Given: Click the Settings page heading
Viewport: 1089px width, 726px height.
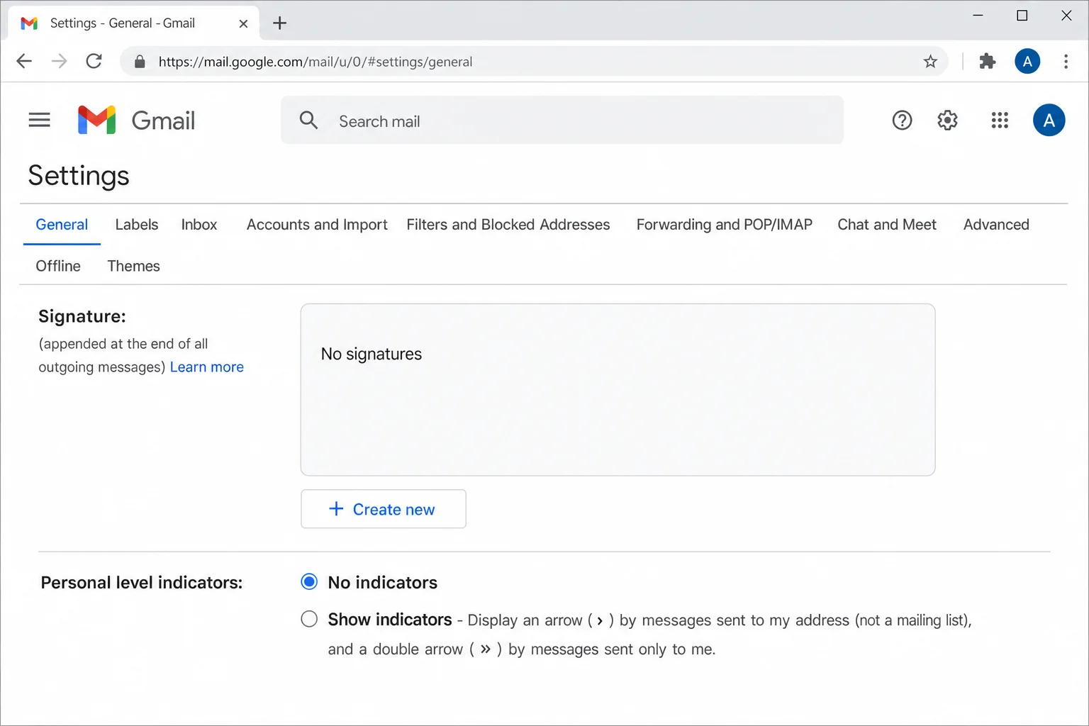Looking at the screenshot, I should pos(79,176).
